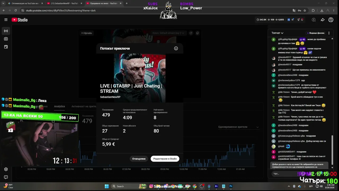Image resolution: width=339 pixels, height=191 pixels.
Task: Bookmark this page with the star icon
Action: tap(305, 11)
